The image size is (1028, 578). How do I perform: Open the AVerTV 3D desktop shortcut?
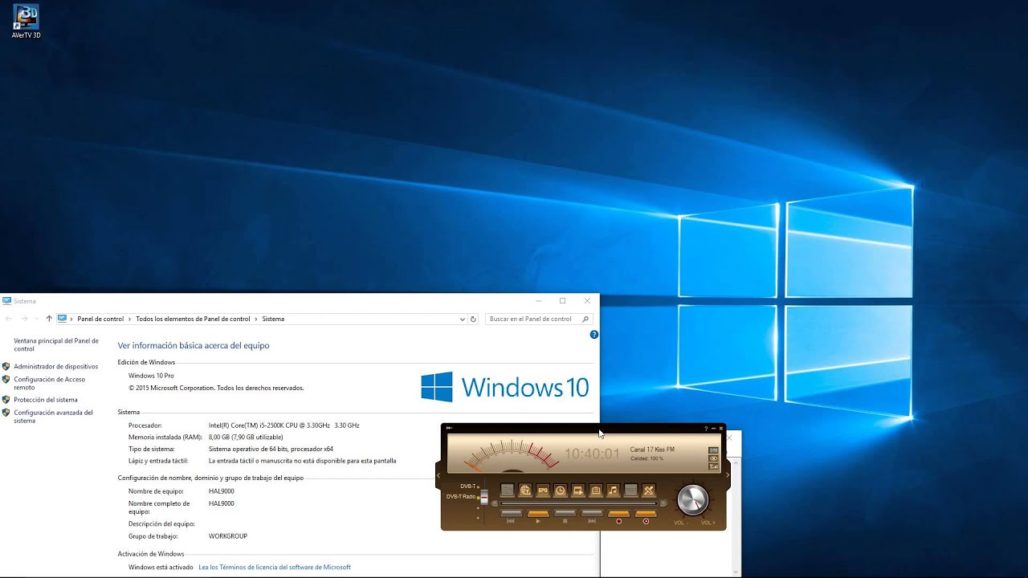26,22
